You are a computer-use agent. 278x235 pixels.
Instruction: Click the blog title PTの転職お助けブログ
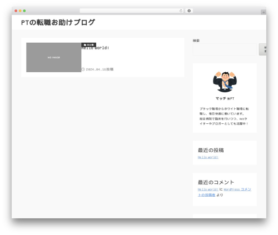pos(58,22)
